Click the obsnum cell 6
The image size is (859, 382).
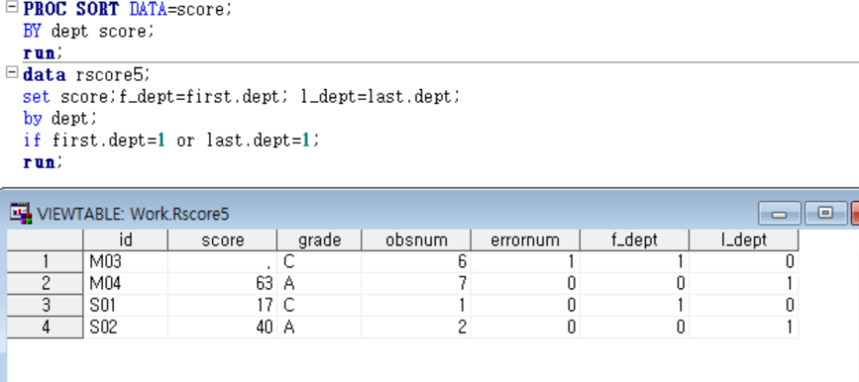click(x=417, y=262)
